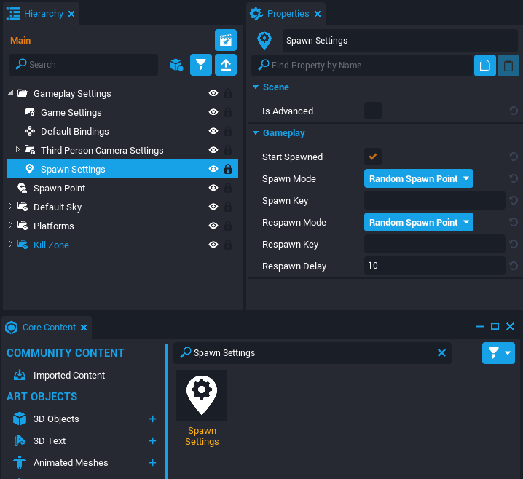Click the filter icon in Hierarchy panel

201,65
